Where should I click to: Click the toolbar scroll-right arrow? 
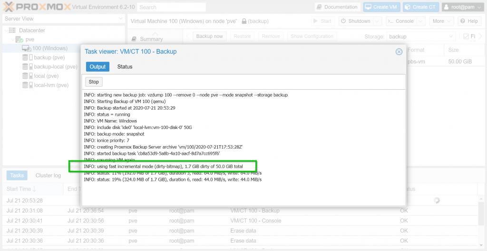(x=481, y=36)
